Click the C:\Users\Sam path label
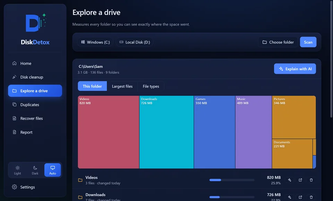 point(91,67)
